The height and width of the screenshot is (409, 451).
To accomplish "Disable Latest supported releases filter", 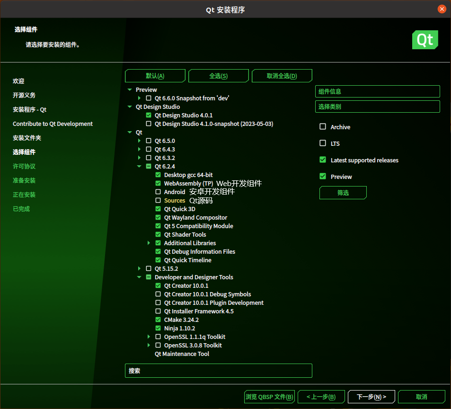I will point(323,160).
